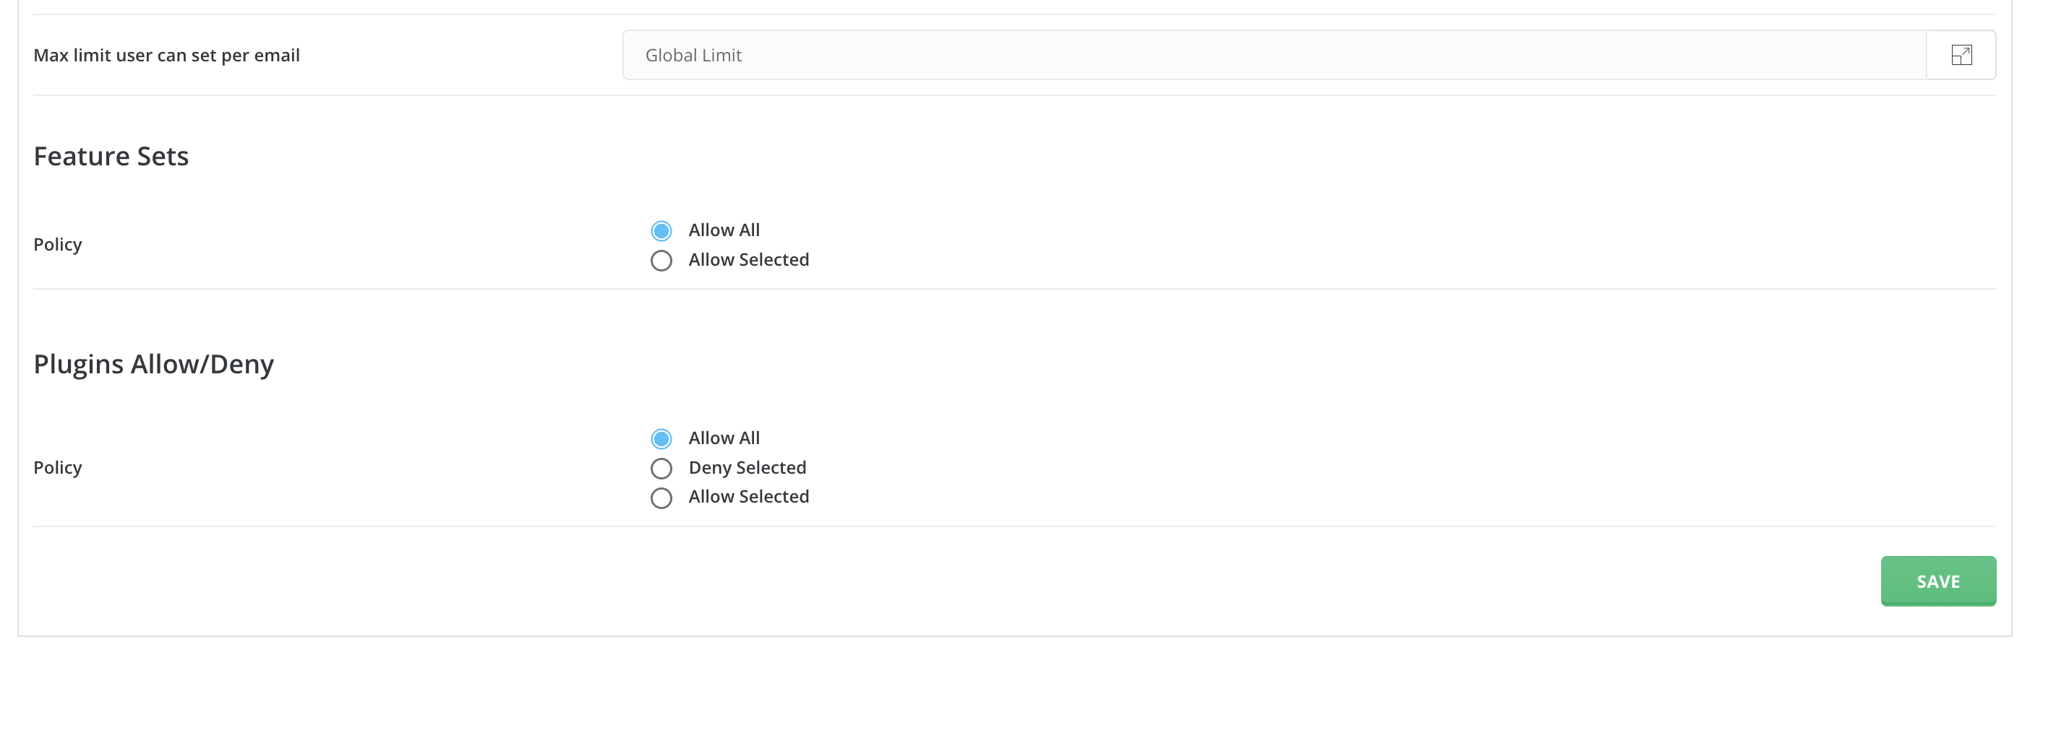This screenshot has height=738, width=2056.
Task: Click the Max limit user can set per email label
Action: click(167, 55)
